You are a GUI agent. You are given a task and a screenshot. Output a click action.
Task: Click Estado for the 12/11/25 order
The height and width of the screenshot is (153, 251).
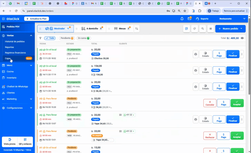tap(206, 87)
